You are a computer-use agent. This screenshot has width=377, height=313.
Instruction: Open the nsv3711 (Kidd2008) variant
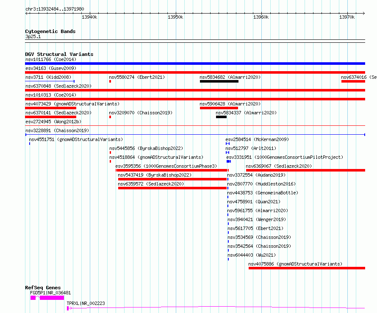point(48,77)
